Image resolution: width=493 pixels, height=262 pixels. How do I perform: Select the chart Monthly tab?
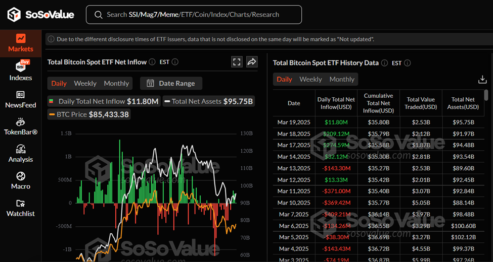point(116,83)
